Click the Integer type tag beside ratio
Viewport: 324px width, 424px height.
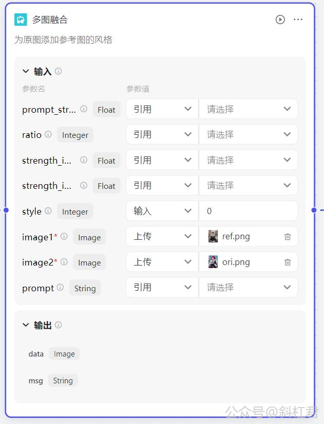tap(75, 135)
